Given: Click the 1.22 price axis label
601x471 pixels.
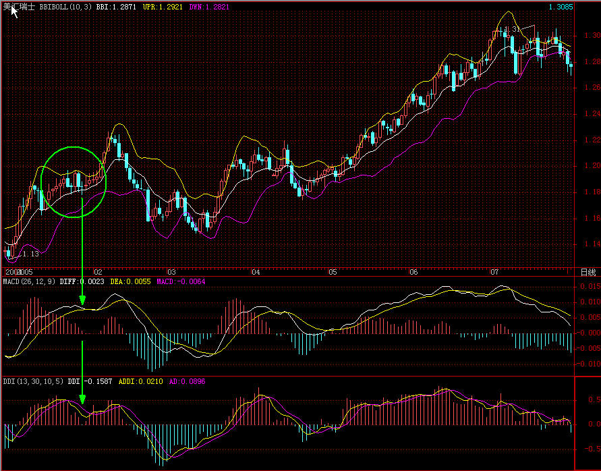Looking at the screenshot, I should (x=592, y=140).
